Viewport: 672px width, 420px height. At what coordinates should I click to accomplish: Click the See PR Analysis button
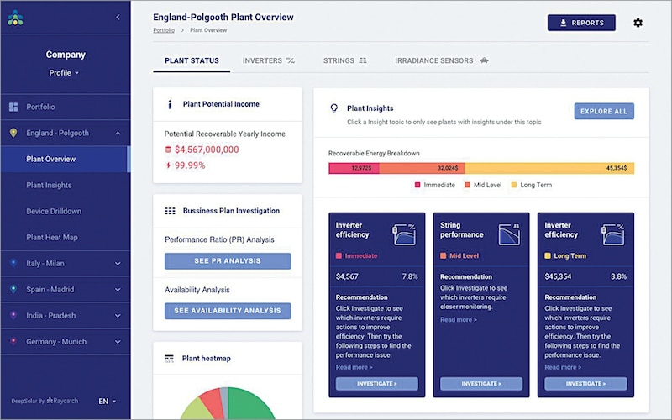[x=228, y=261]
